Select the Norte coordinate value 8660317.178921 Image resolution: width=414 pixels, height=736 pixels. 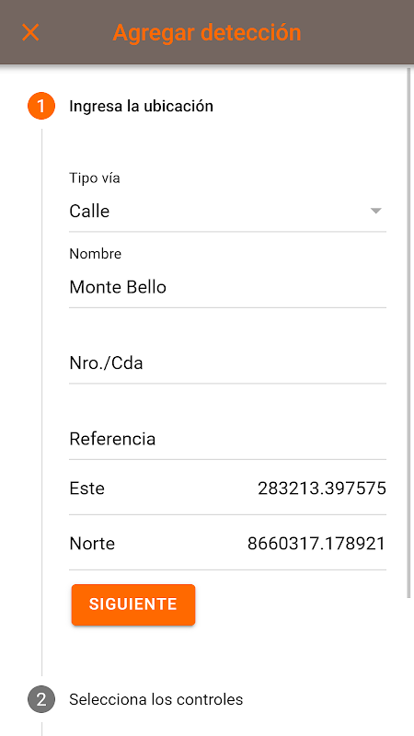tap(316, 544)
